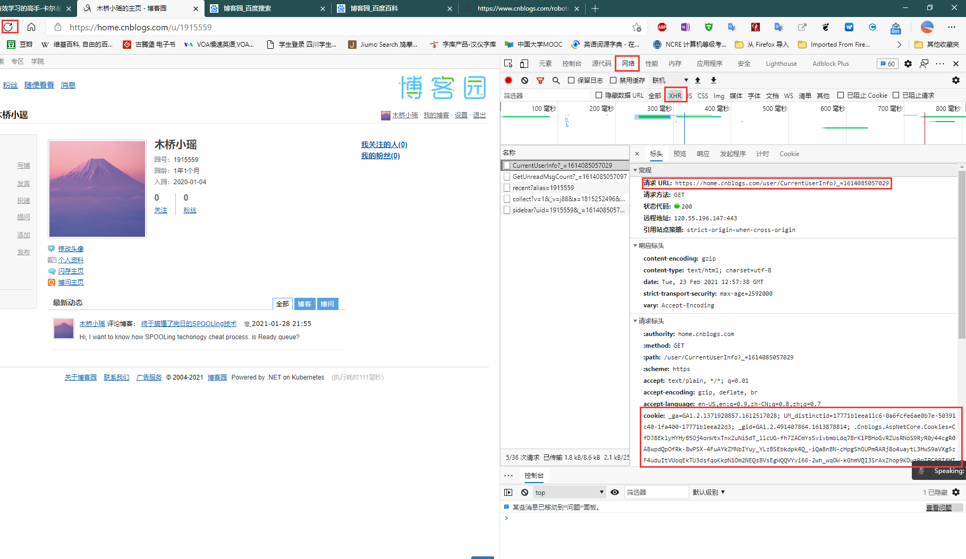The image size is (966, 559).
Task: Add this page to favorites
Action: click(637, 27)
